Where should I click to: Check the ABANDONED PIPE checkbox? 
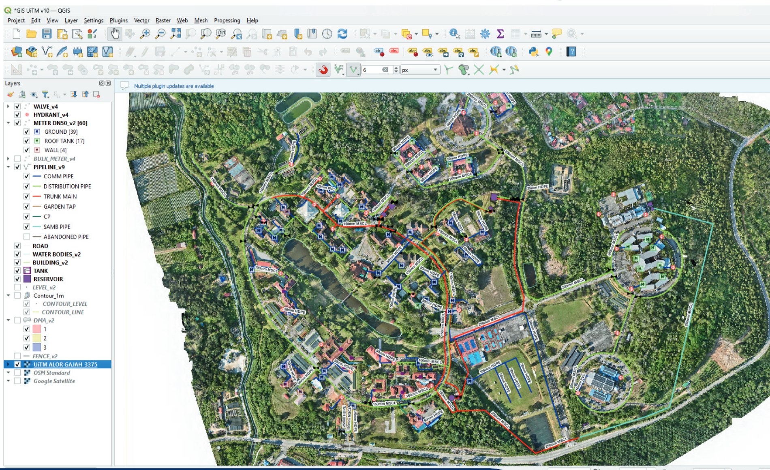[26, 237]
